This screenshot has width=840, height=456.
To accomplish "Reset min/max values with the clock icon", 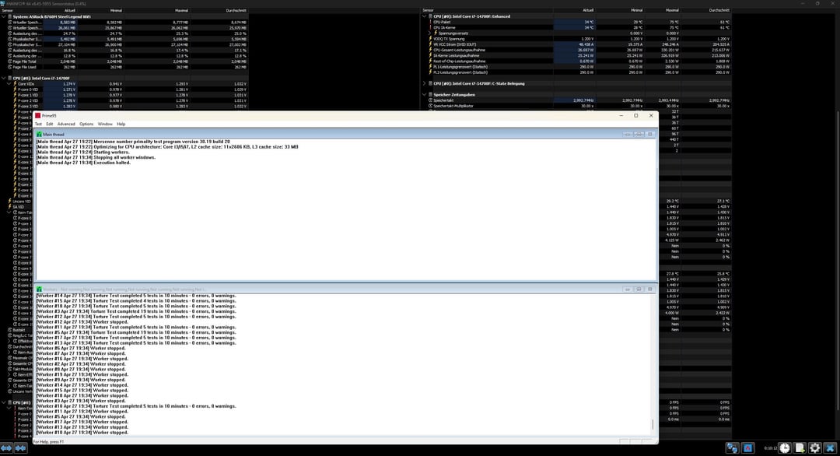I will coord(784,448).
